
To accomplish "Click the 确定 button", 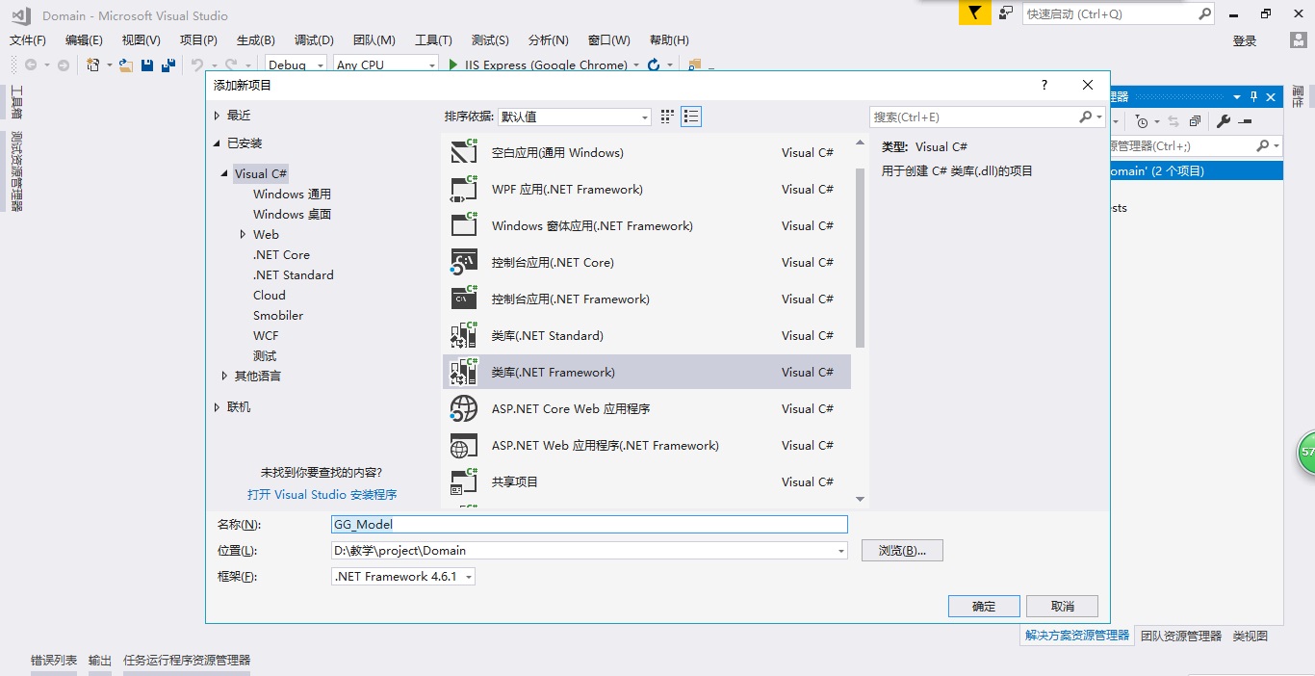I will point(984,606).
